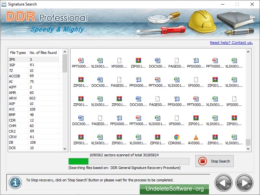Screen dimensions: 260x195
Task: Select the PAGES0 file in the top row
Action: (x=176, y=63)
